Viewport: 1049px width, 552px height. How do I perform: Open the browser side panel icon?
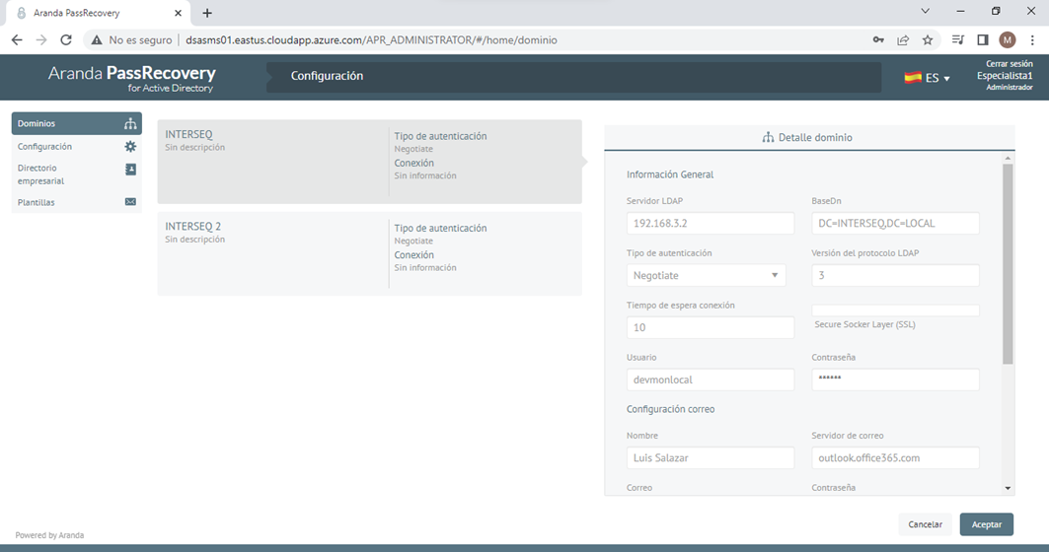[983, 40]
